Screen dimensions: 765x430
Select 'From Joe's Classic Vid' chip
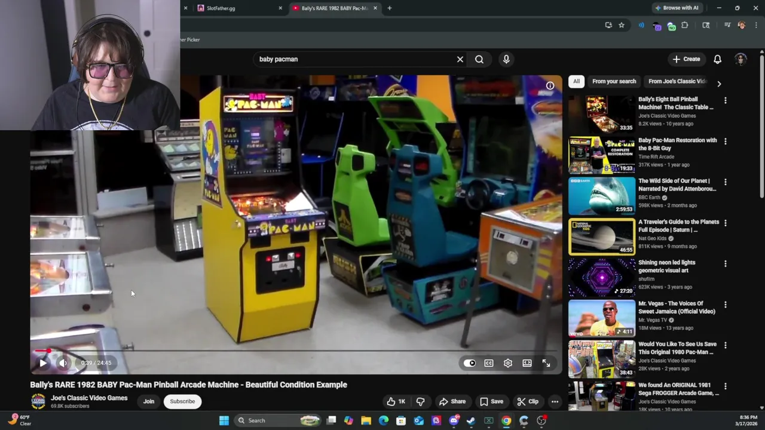[x=677, y=81]
